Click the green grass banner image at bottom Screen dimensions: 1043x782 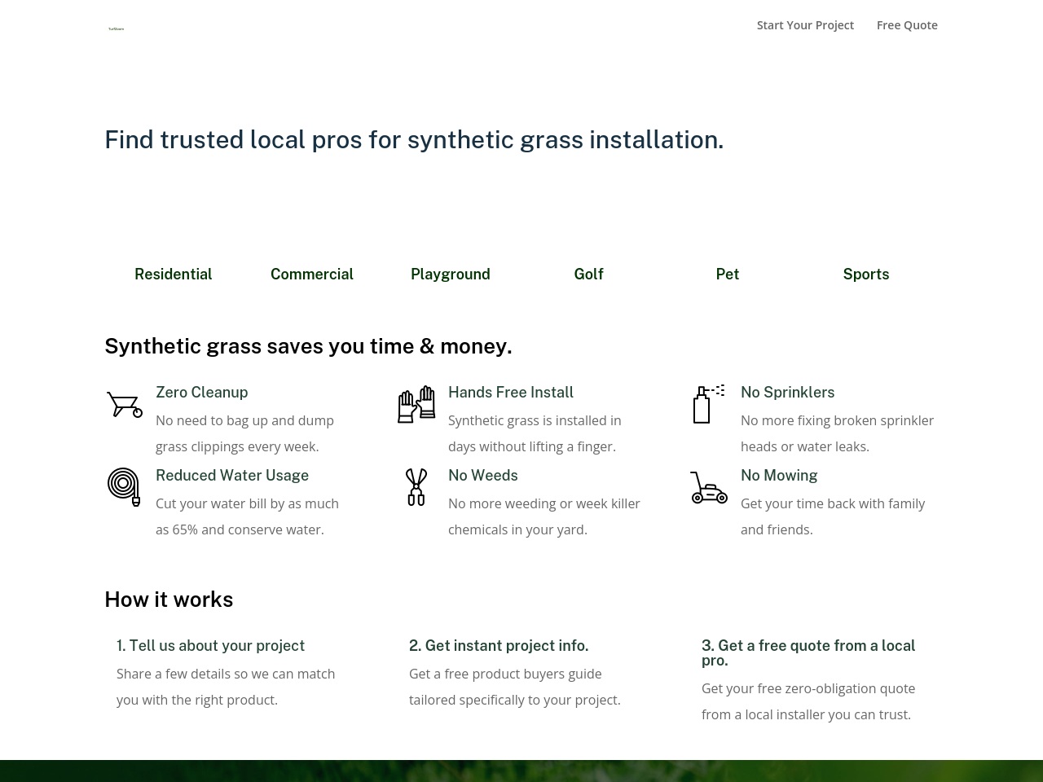click(521, 771)
